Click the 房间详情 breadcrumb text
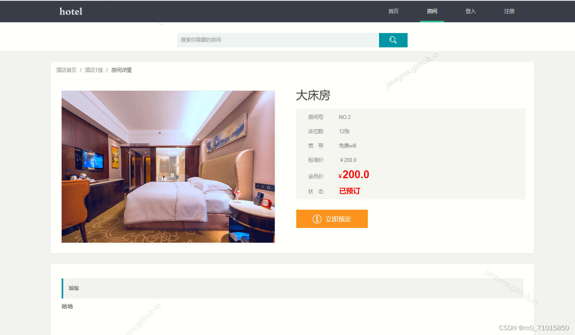This screenshot has height=335, width=575. (x=121, y=70)
